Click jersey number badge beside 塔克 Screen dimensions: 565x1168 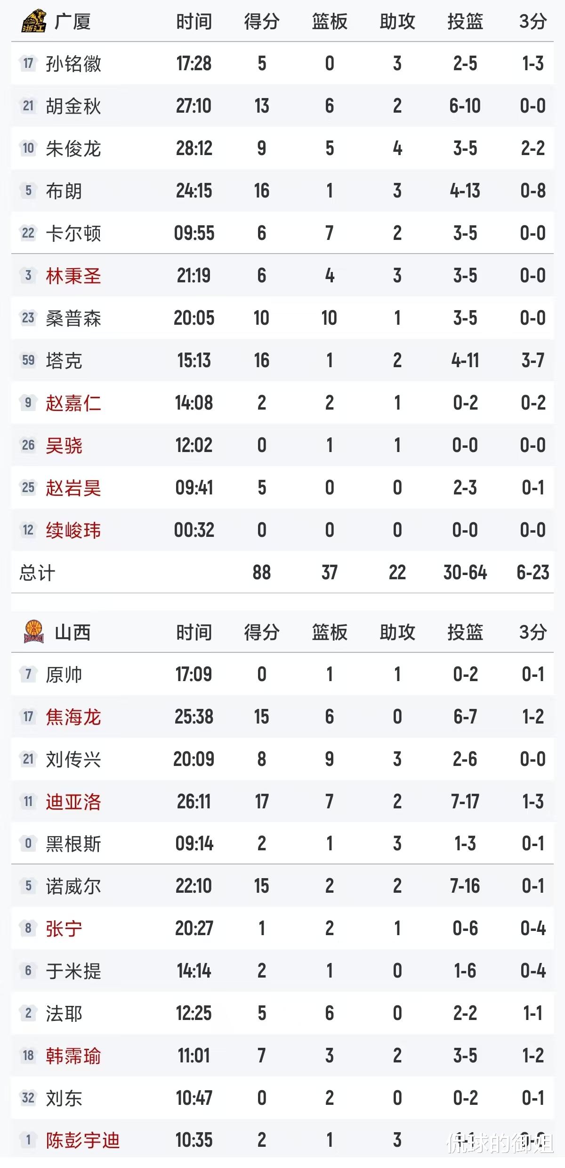tap(28, 360)
